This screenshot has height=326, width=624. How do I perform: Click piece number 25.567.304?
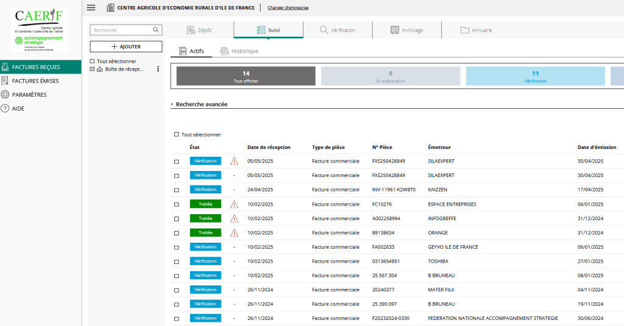click(x=385, y=276)
